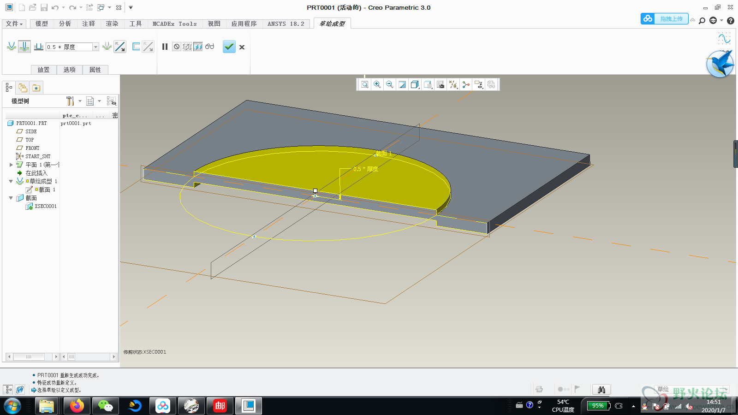The image size is (738, 415).
Task: Select the no preview mode icon
Action: pos(177,47)
